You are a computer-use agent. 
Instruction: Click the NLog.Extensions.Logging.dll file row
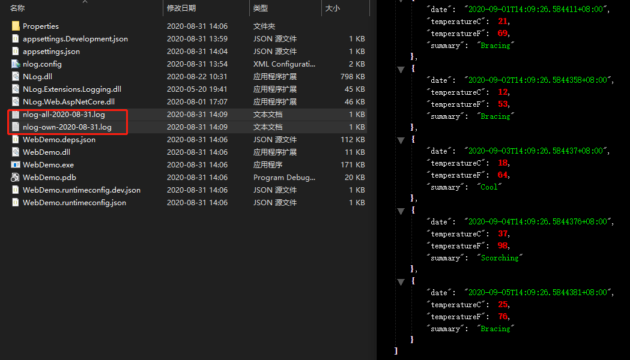(x=71, y=89)
